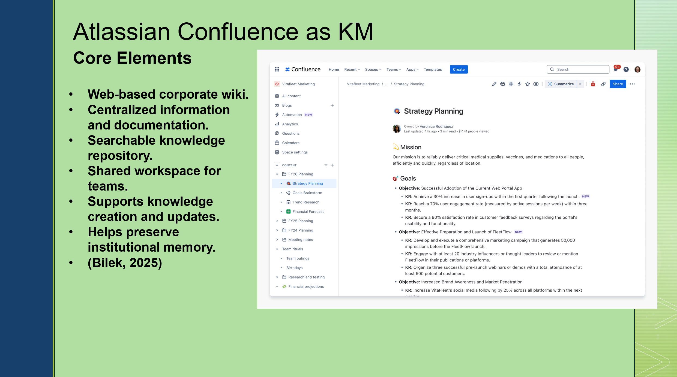Screen dimensions: 677x377
Task: Copy link with the chain icon
Action: (603, 84)
